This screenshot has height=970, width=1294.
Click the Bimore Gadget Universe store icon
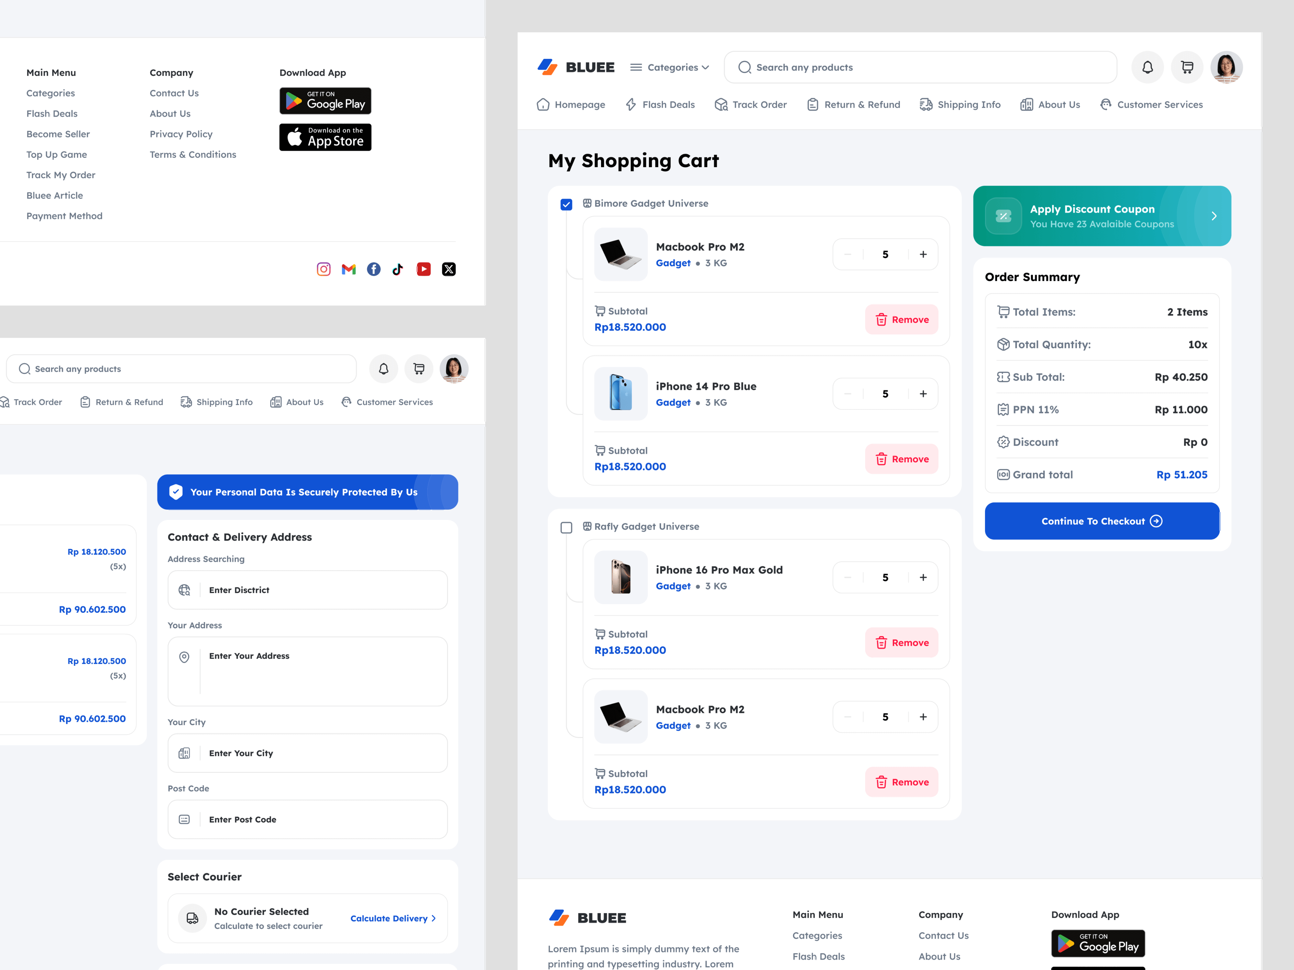(587, 203)
